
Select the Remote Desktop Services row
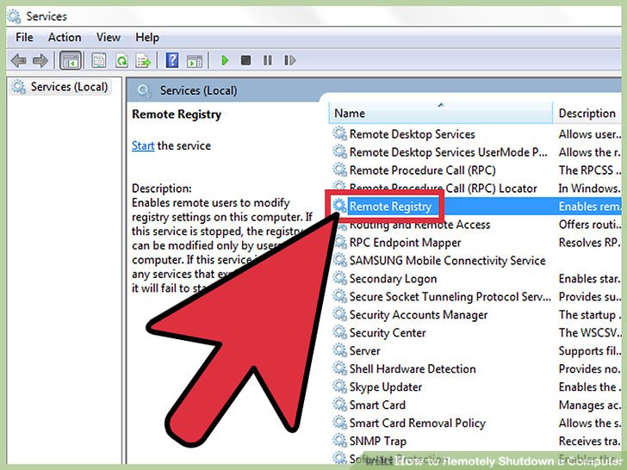click(475, 134)
